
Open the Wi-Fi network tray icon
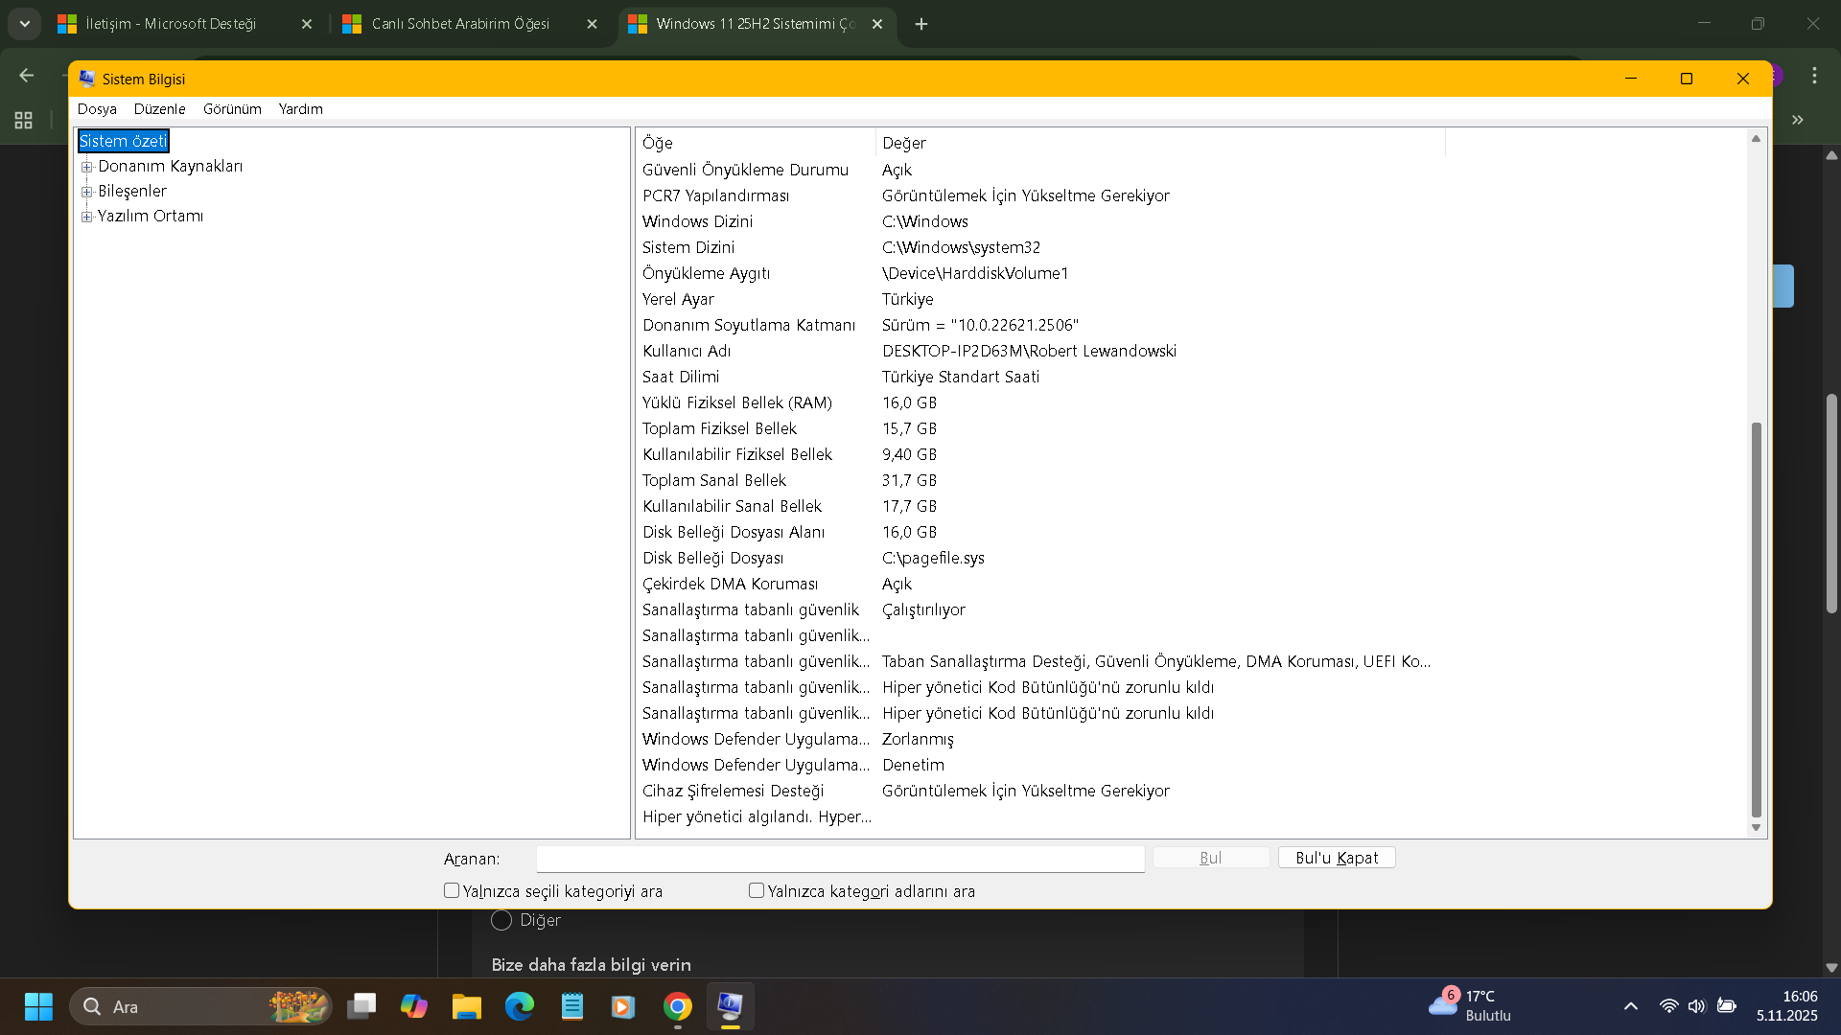click(1668, 1006)
